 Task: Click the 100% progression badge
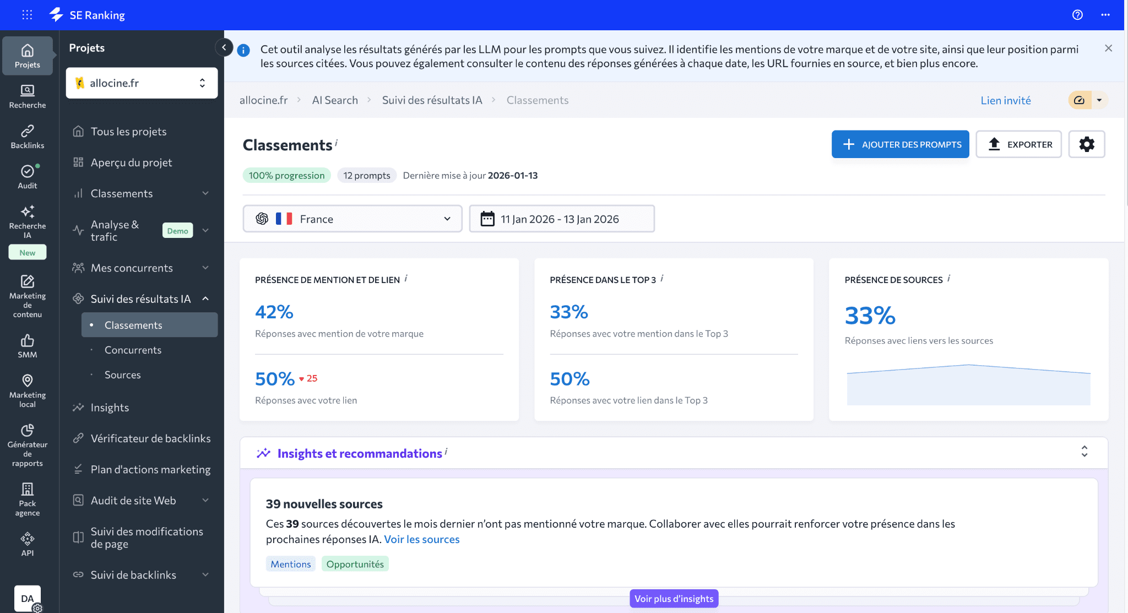286,175
